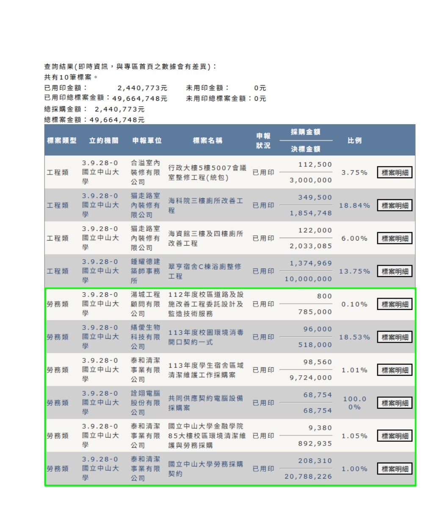This screenshot has height=507, width=445.
Task: Click the 標案名稱 column header
Action: [207, 140]
